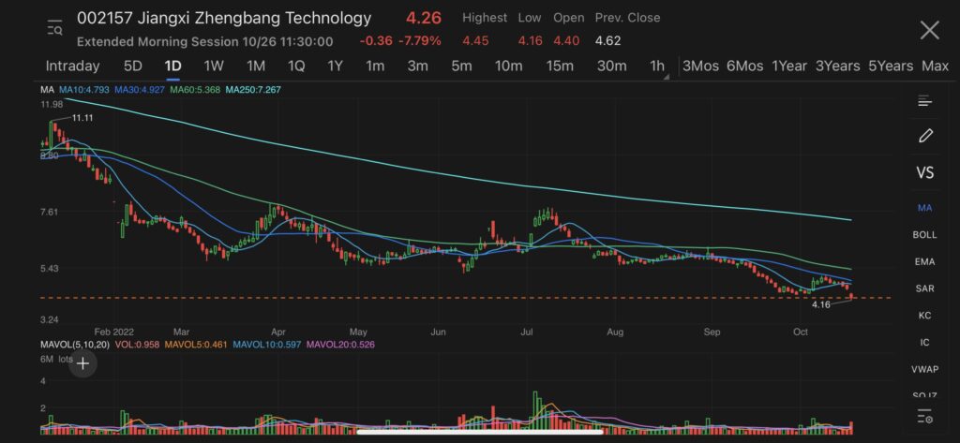This screenshot has width=960, height=443.
Task: Click the MA60:5.368 legend value
Action: [x=195, y=90]
